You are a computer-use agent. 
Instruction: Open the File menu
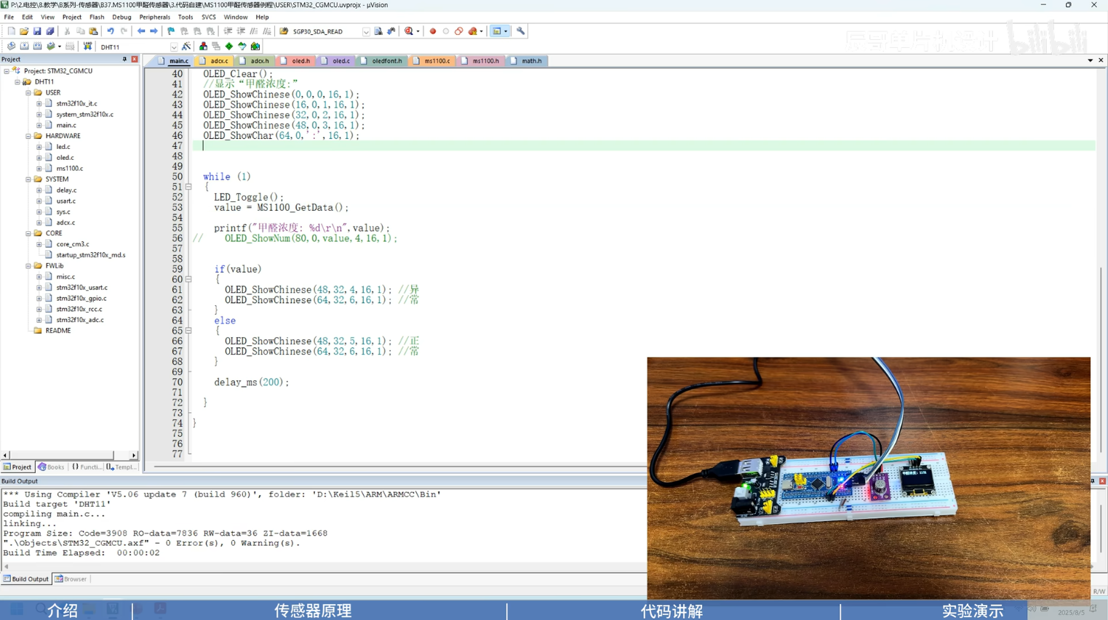tap(9, 17)
